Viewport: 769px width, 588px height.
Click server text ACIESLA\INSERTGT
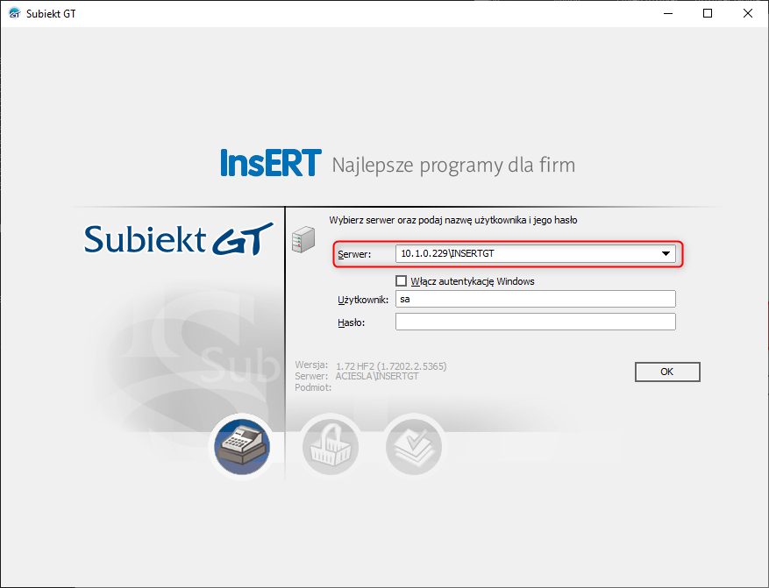377,376
